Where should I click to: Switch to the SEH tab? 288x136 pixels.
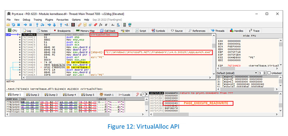(126, 31)
